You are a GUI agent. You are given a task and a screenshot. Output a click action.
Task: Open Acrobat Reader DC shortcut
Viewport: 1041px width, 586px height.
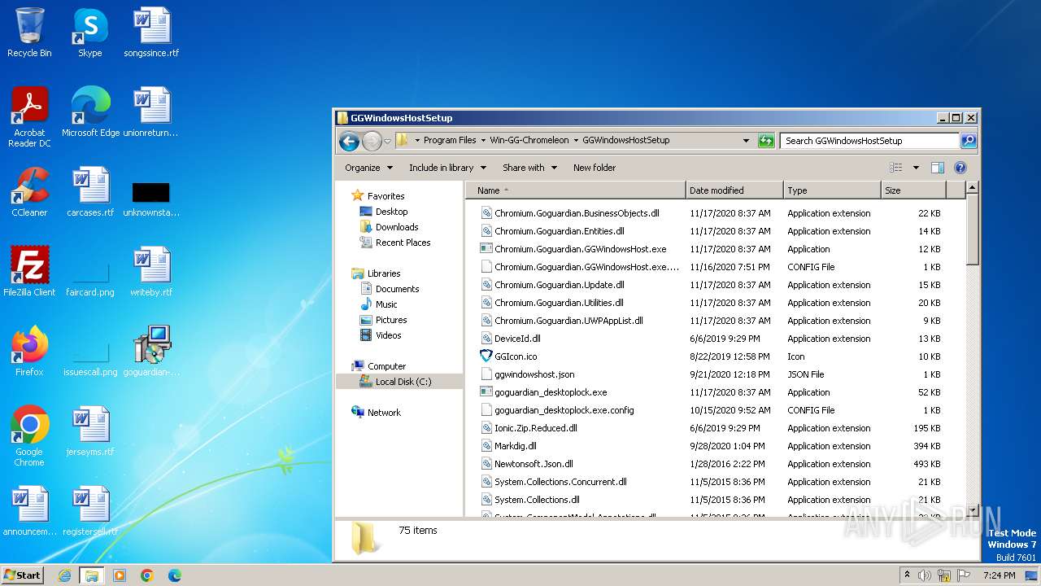[29, 117]
